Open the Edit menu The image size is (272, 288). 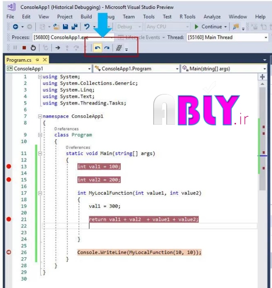tap(26, 17)
